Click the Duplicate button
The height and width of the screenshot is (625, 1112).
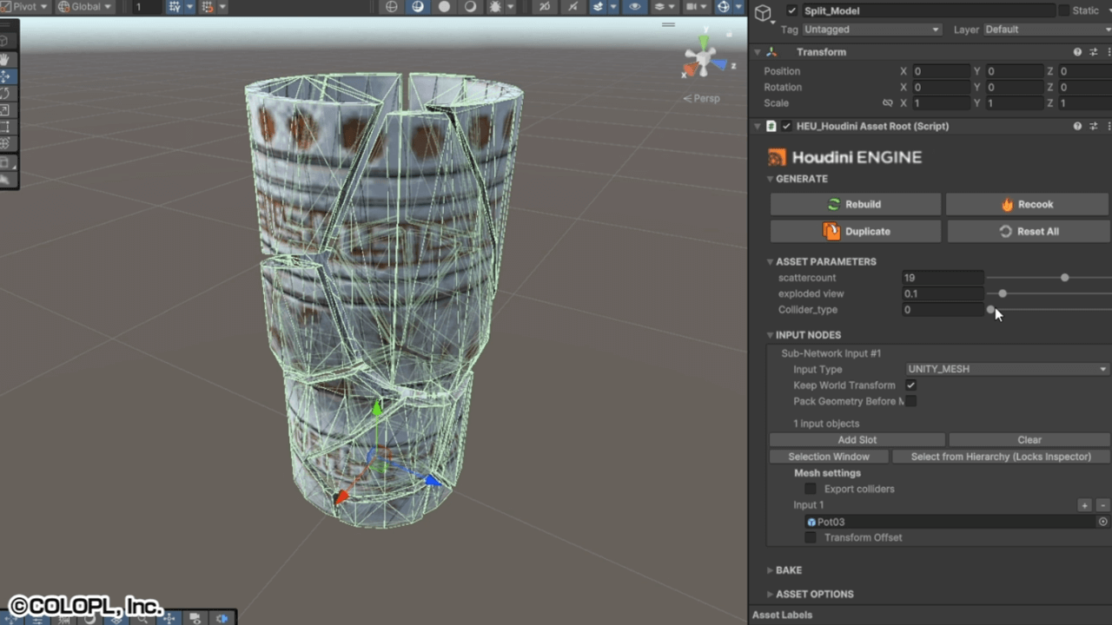point(856,231)
